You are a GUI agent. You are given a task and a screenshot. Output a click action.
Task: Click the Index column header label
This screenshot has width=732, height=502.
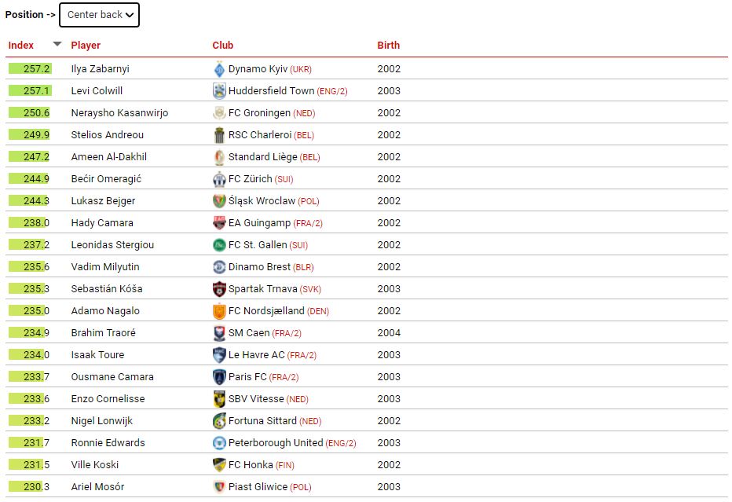(21, 46)
